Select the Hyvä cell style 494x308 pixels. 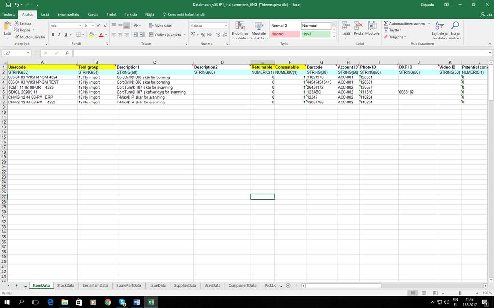tap(316, 34)
